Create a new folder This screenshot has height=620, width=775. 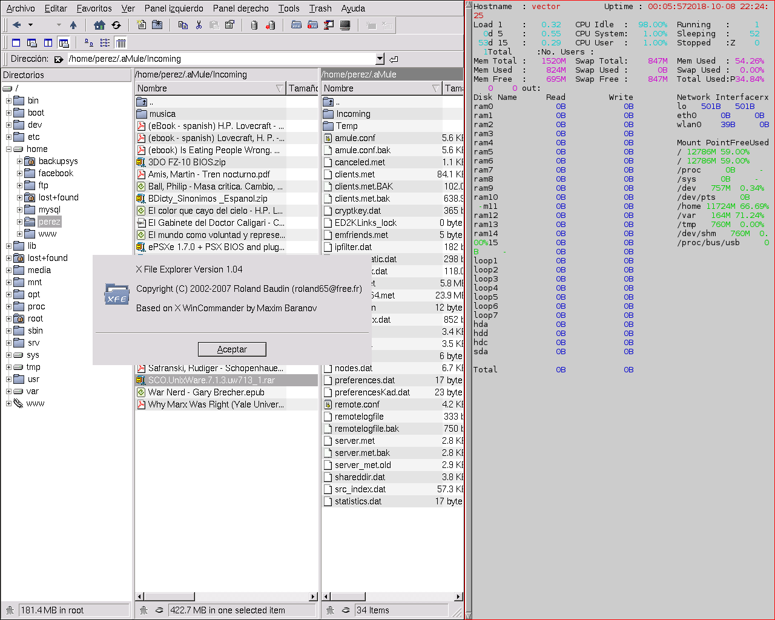point(157,25)
